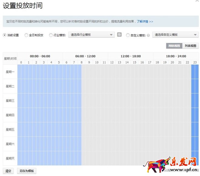Pick the 自定义模板 radio button
Viewport: 200px width, 176px height.
(128, 35)
